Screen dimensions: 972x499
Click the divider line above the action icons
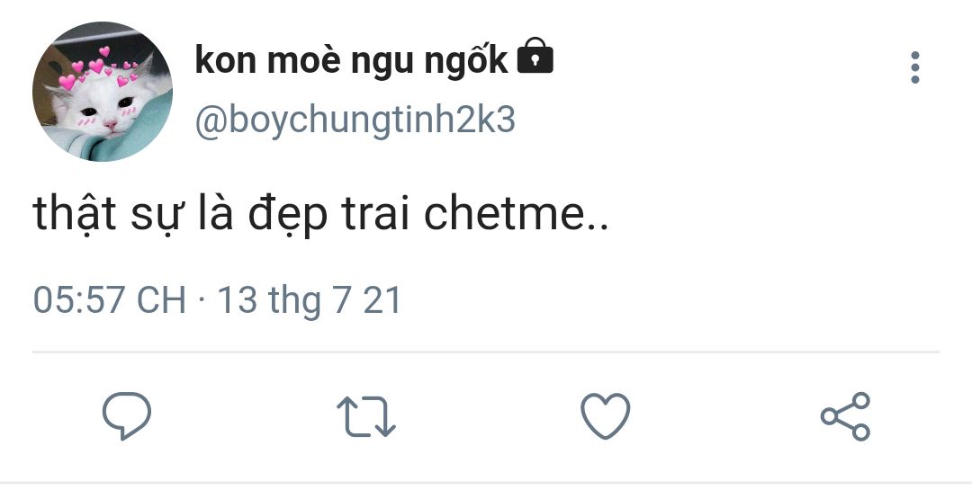click(x=486, y=352)
